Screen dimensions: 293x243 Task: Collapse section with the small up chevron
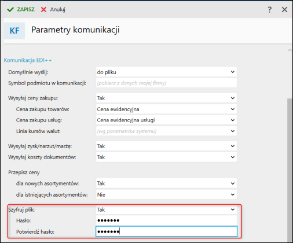pyautogui.click(x=290, y=50)
